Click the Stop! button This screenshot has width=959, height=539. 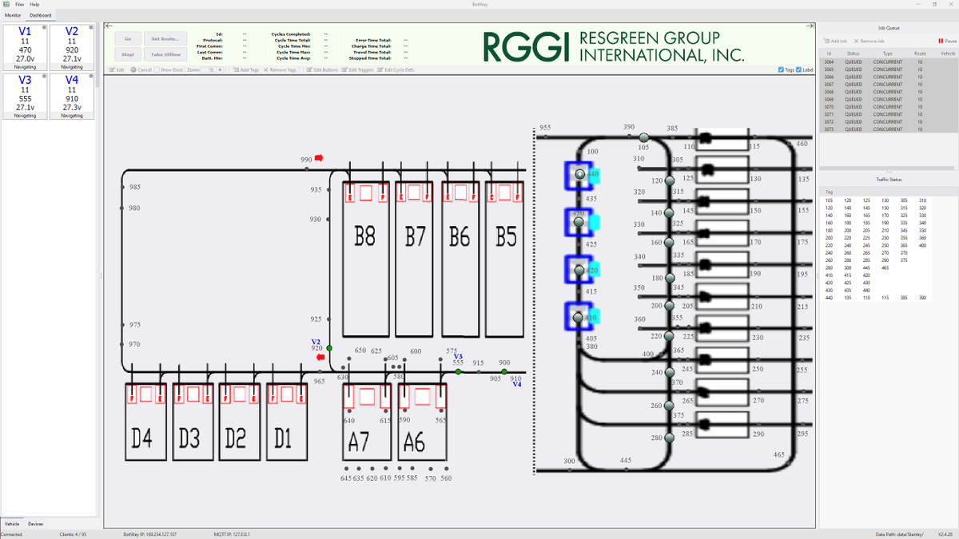pos(127,54)
